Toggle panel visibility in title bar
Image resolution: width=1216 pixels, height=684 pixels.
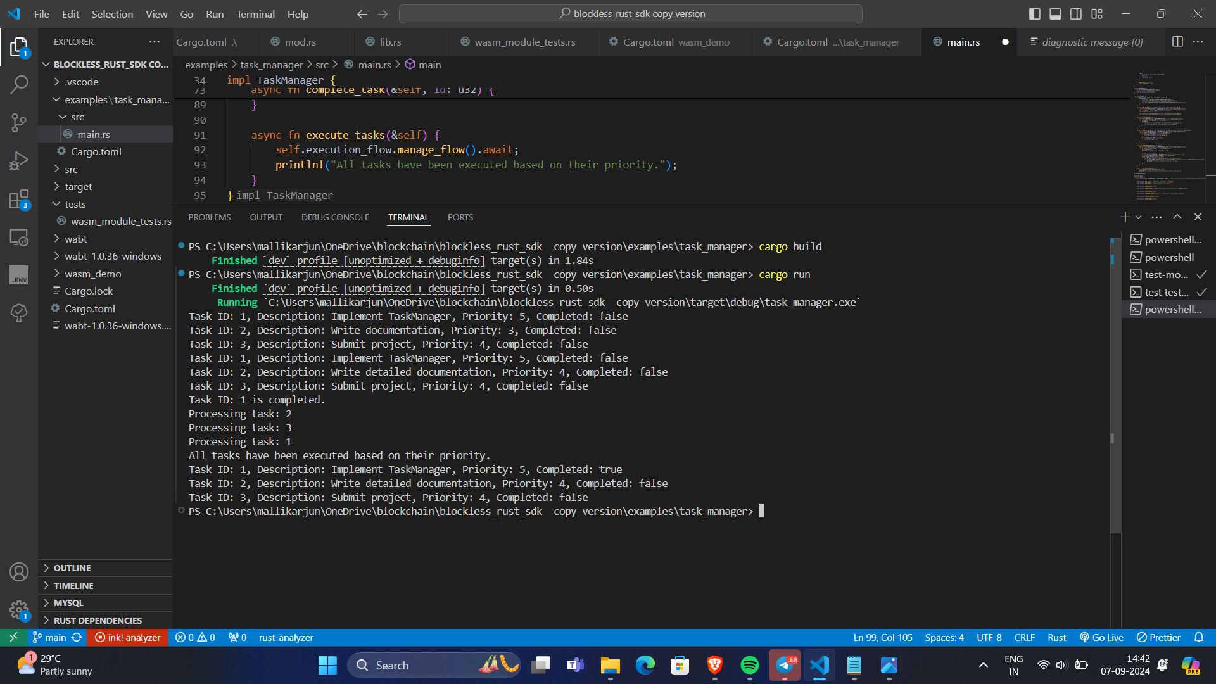[1055, 14]
